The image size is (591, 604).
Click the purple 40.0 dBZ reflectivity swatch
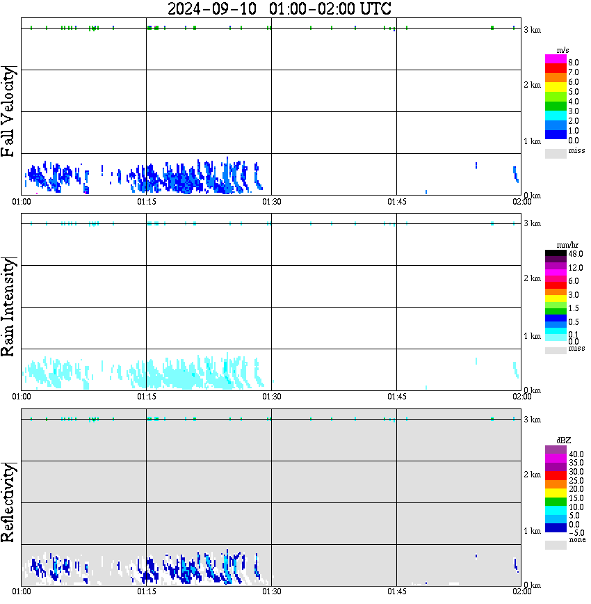tap(556, 450)
